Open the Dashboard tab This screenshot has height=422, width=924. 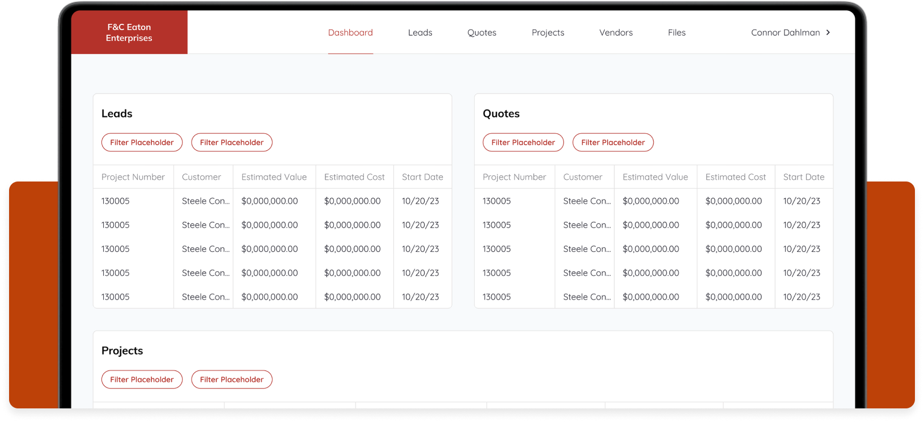coord(350,32)
